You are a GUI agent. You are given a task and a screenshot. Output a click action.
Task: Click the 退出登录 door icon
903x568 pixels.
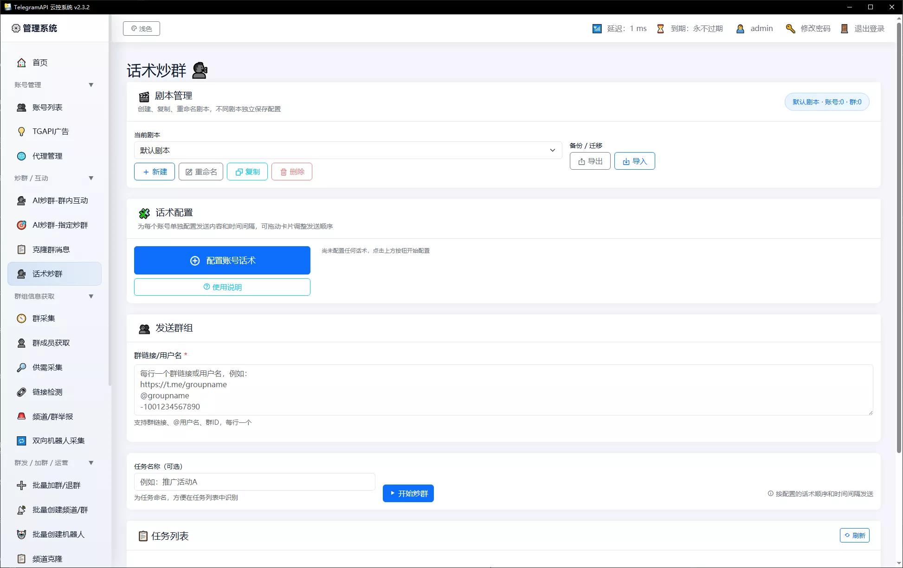coord(845,29)
